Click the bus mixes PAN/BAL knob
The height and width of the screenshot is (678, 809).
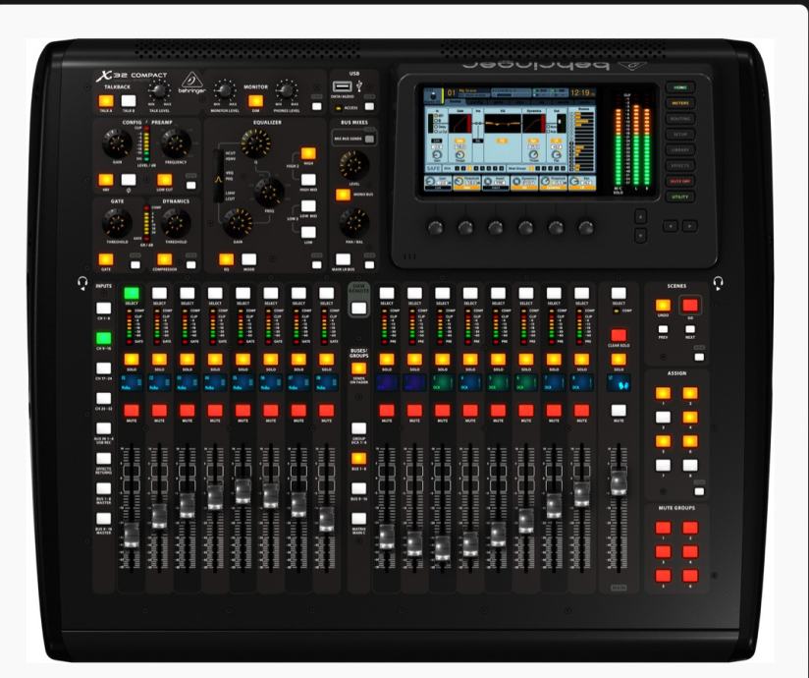[354, 223]
